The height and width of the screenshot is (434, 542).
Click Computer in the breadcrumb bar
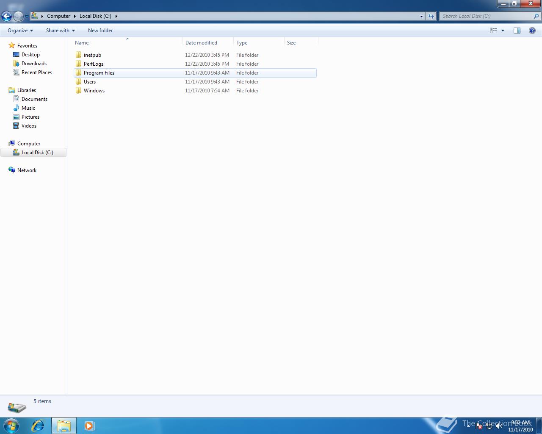pyautogui.click(x=58, y=16)
